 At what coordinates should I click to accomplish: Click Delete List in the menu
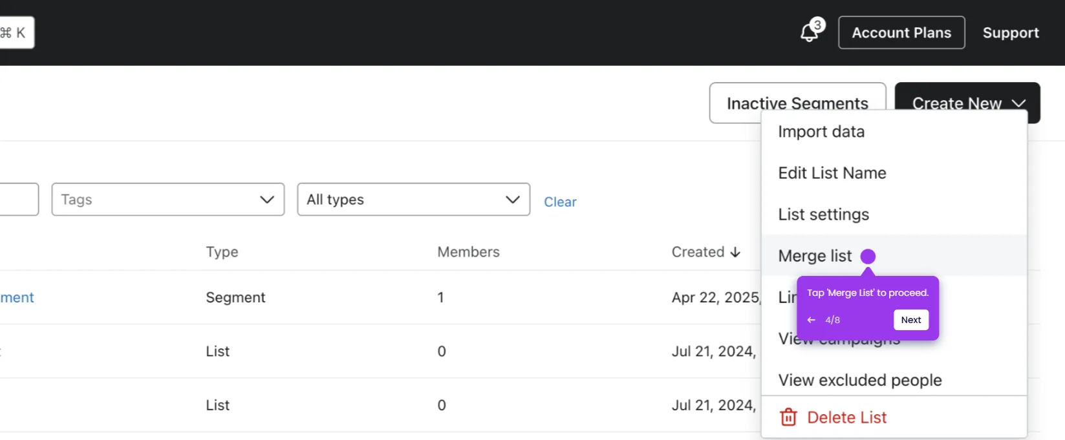pos(846,417)
